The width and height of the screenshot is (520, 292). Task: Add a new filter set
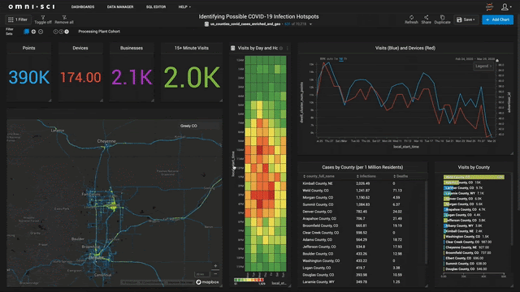point(33,32)
